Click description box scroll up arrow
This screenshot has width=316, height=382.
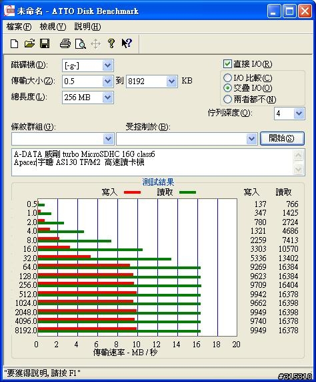(299, 156)
